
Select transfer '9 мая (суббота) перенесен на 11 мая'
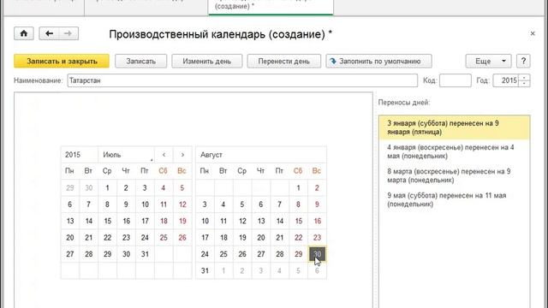pos(454,199)
